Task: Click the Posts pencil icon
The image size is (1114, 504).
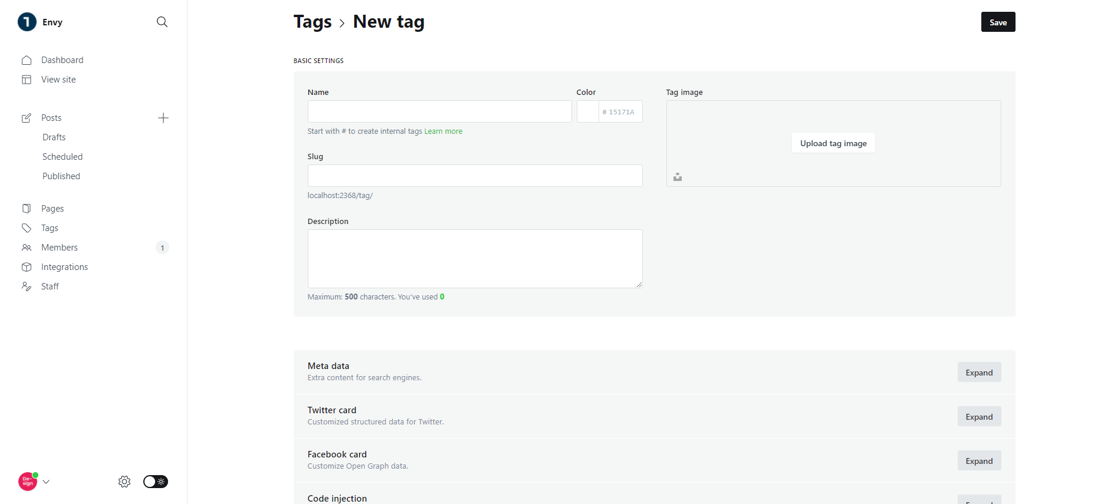Action: click(x=27, y=118)
